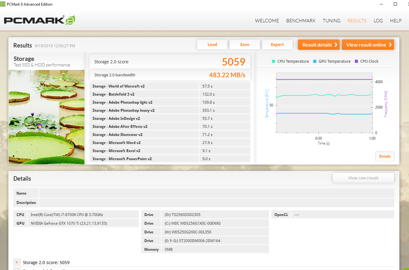The height and width of the screenshot is (270, 409).
Task: Open the TUNING tab
Action: (x=331, y=20)
